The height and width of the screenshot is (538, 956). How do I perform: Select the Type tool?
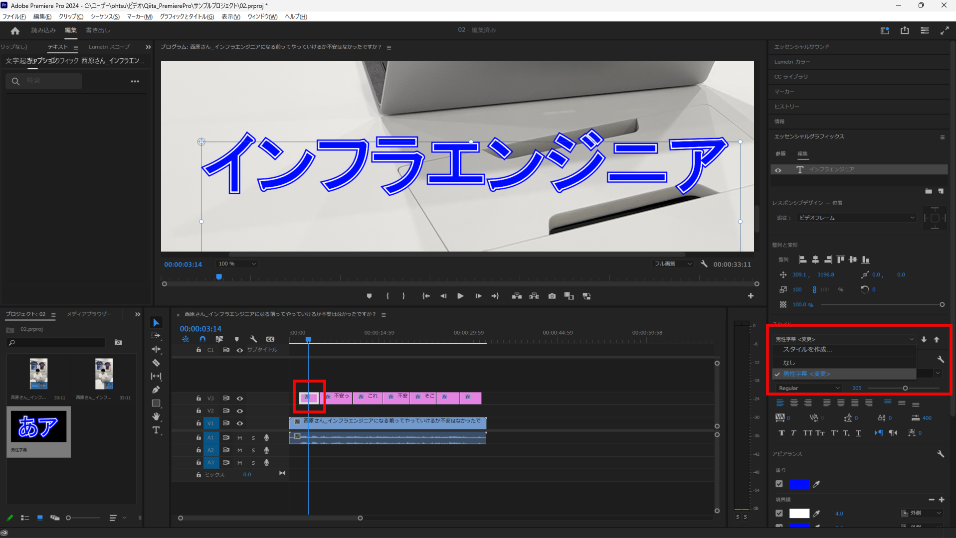[156, 430]
